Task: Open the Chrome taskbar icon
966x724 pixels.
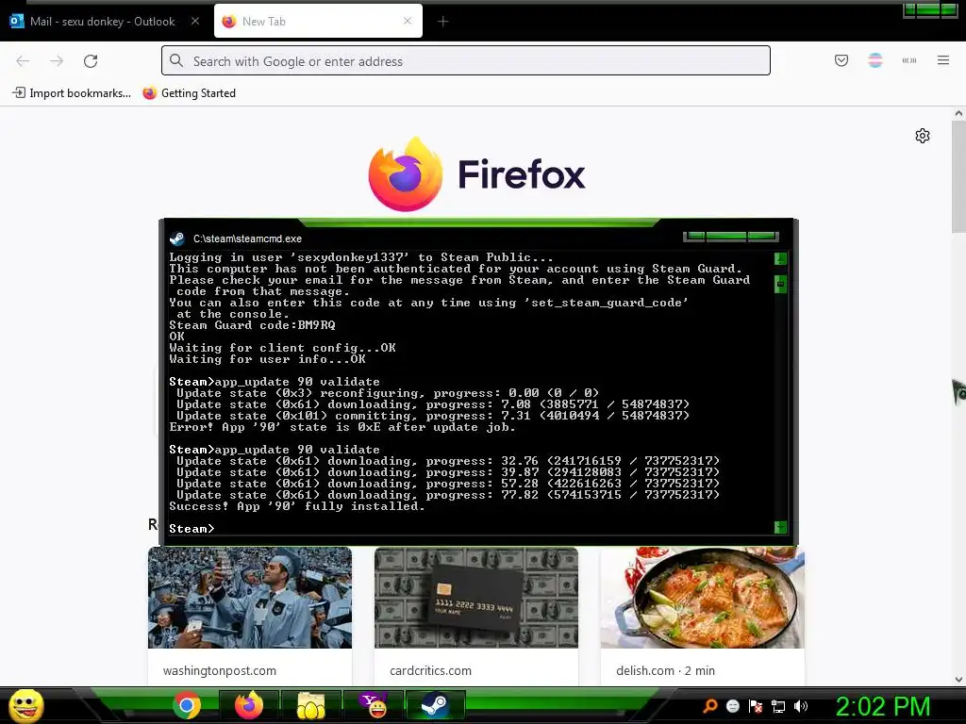Action: (x=186, y=705)
